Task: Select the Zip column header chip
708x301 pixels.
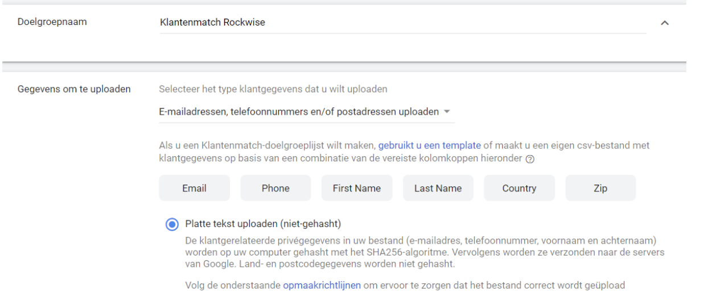Action: coord(600,188)
